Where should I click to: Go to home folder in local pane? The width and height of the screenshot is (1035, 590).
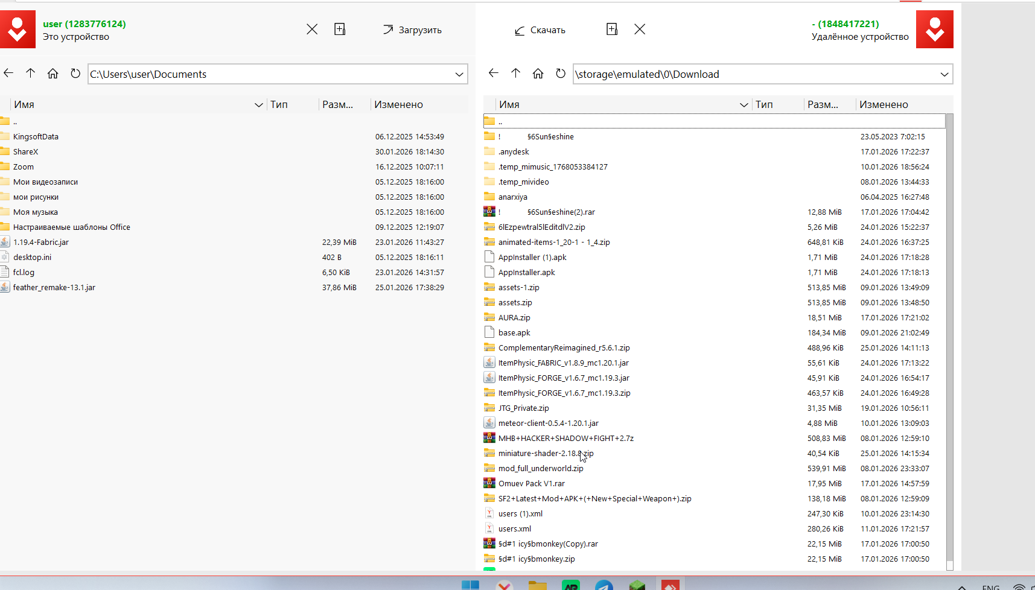coord(53,74)
